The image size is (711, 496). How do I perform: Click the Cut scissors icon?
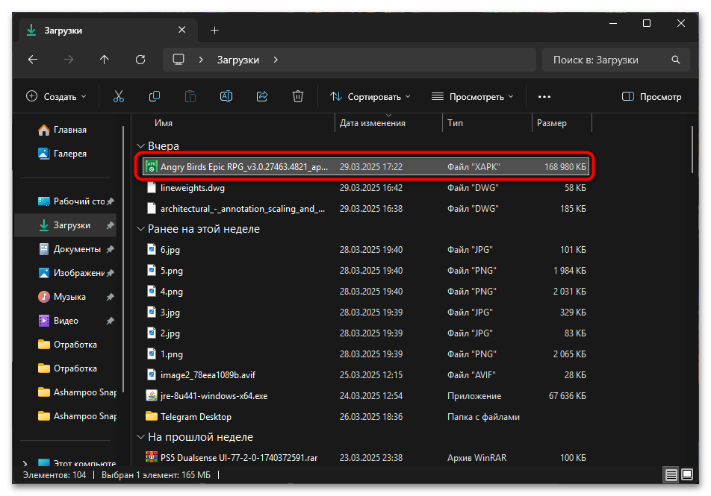118,96
